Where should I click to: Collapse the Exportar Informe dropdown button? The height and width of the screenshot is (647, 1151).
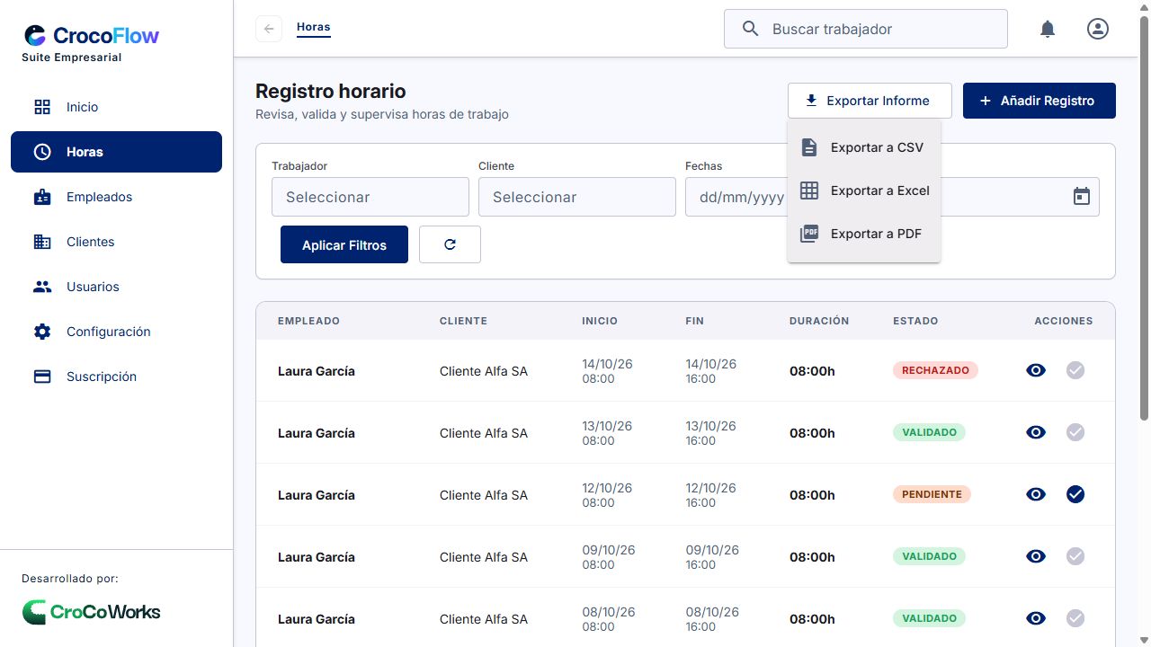coord(870,101)
